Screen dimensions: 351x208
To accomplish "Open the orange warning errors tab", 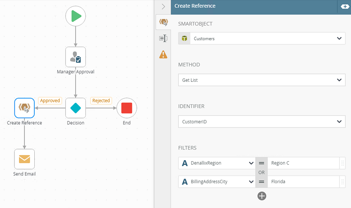I will 163,54.
